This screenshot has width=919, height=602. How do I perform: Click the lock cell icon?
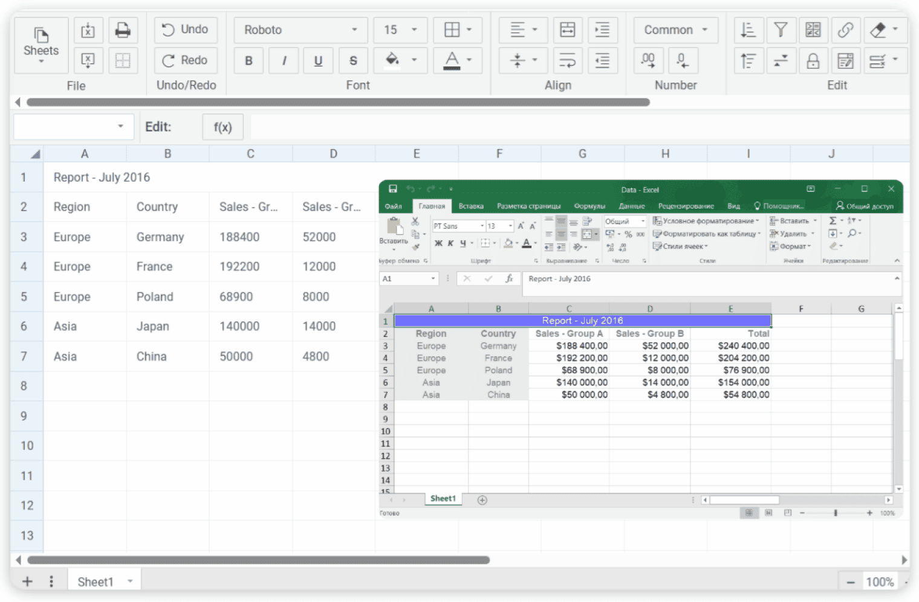click(813, 61)
